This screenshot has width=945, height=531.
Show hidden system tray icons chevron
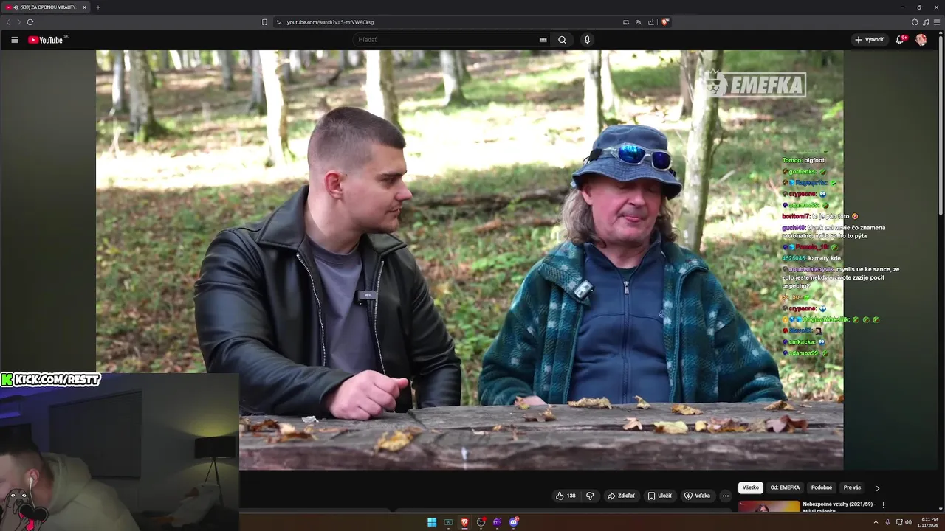click(877, 522)
